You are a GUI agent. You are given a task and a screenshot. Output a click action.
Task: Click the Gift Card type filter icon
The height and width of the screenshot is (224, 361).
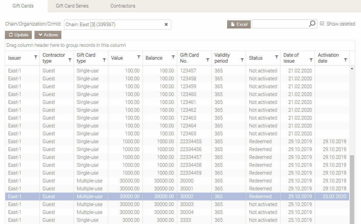pyautogui.click(x=104, y=60)
